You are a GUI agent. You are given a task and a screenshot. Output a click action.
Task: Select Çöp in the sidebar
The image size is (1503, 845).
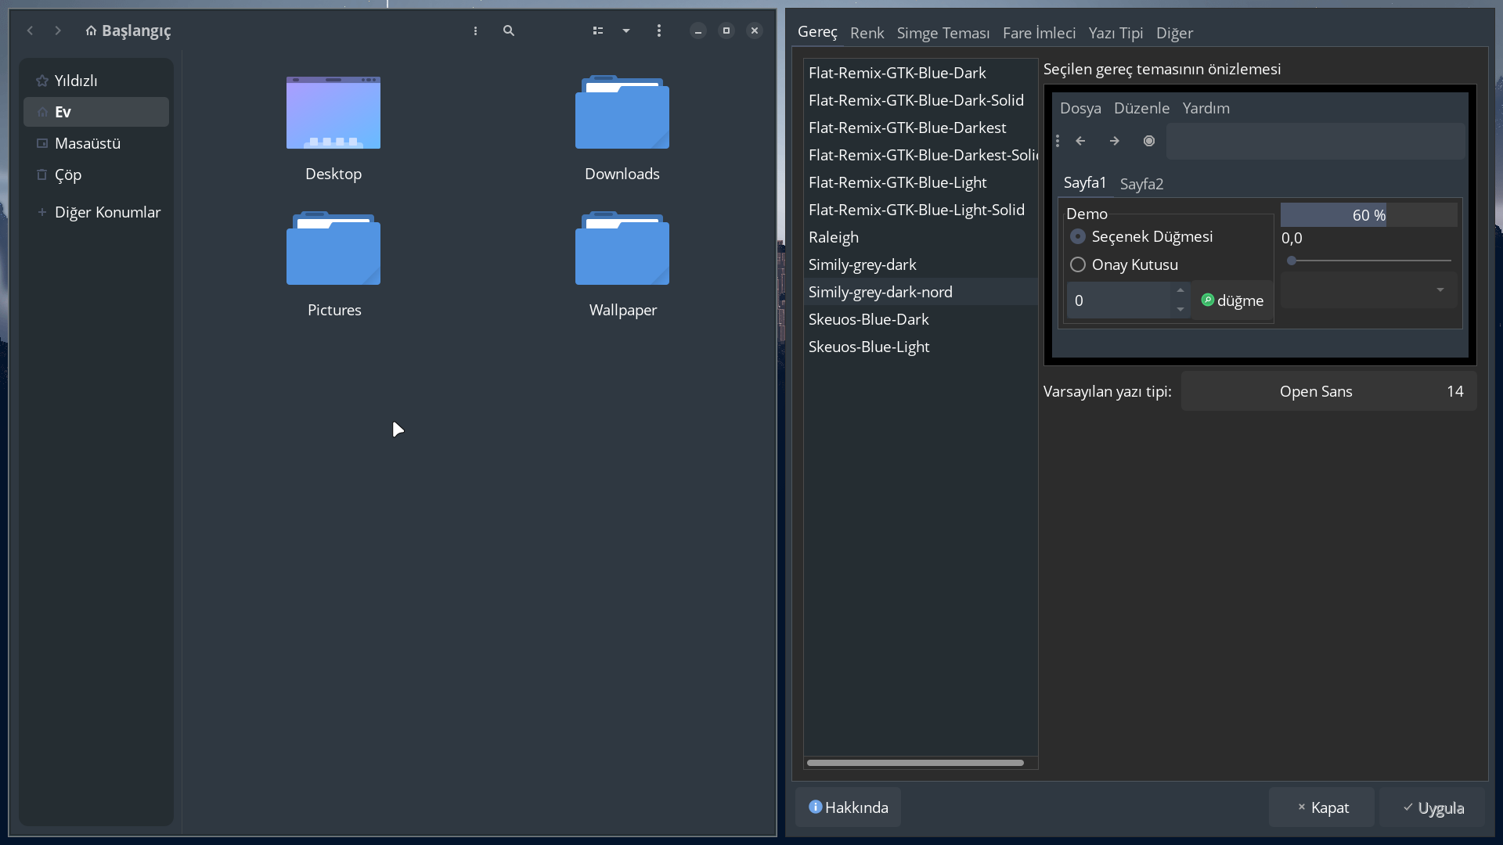pos(68,174)
